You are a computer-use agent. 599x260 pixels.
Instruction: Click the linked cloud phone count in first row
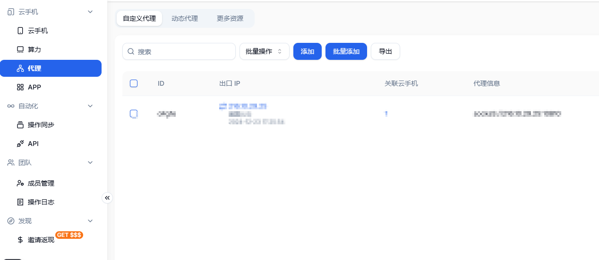386,114
